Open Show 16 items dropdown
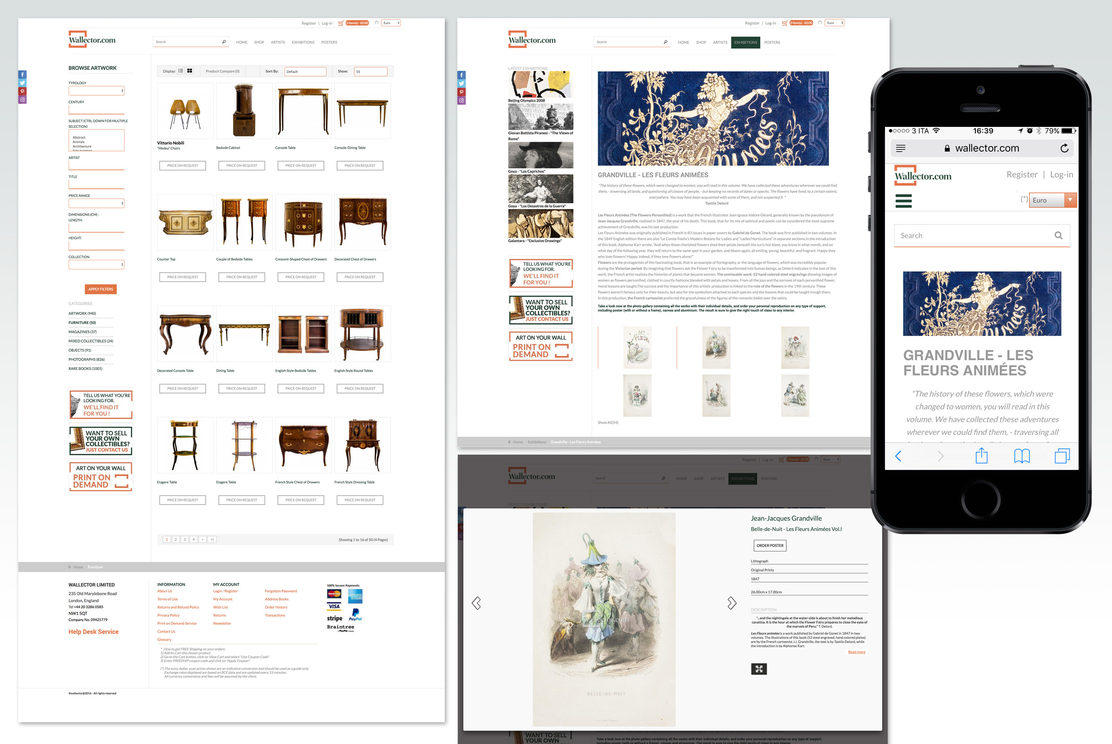This screenshot has width=1112, height=744. [x=371, y=72]
